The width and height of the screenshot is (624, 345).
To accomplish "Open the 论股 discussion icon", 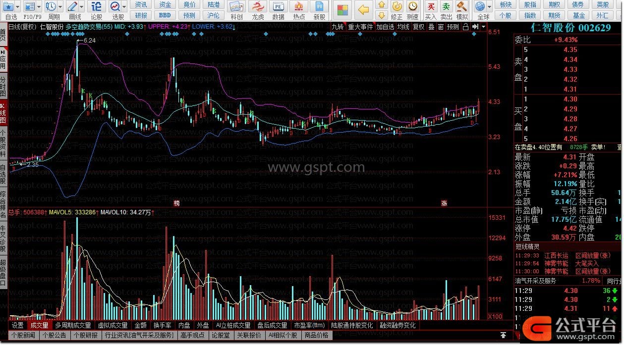I will pyautogui.click(x=97, y=6).
